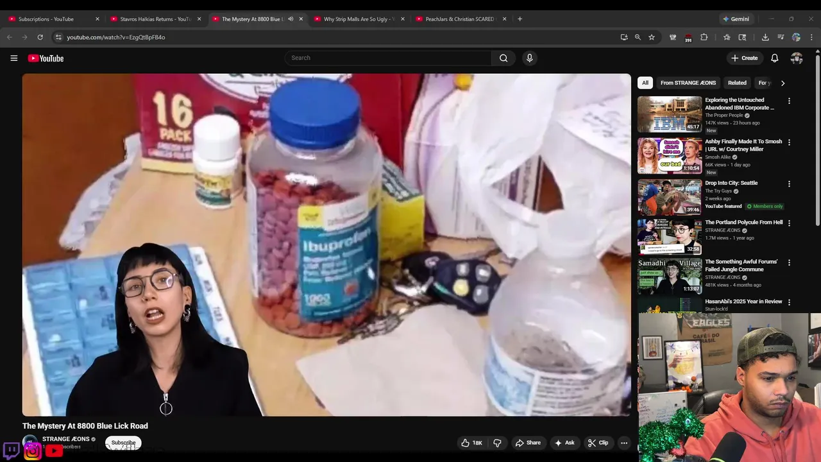Switch to PeachJars & Christian SCARED tab
This screenshot has height=462, width=821.
pos(461,19)
